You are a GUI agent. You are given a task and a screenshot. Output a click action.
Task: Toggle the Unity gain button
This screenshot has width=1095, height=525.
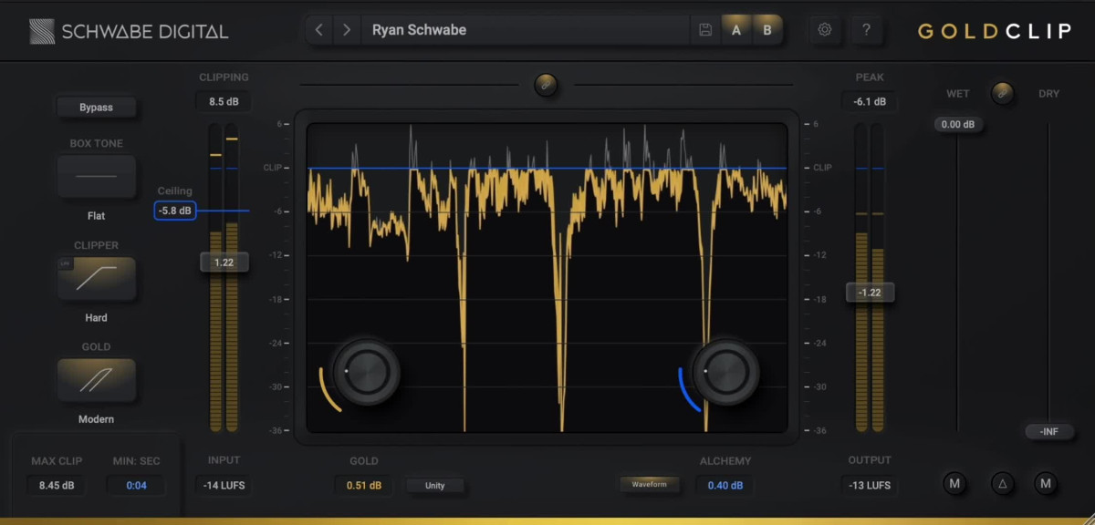point(435,486)
